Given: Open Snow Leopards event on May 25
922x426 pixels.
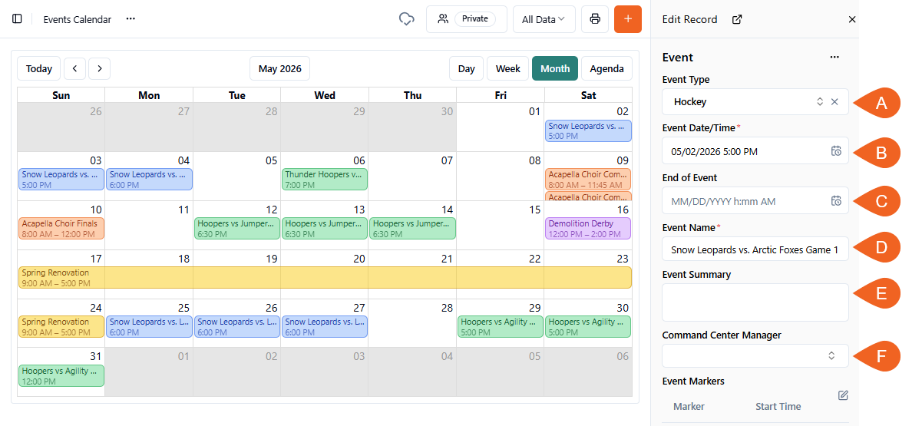Looking at the screenshot, I should coord(149,327).
